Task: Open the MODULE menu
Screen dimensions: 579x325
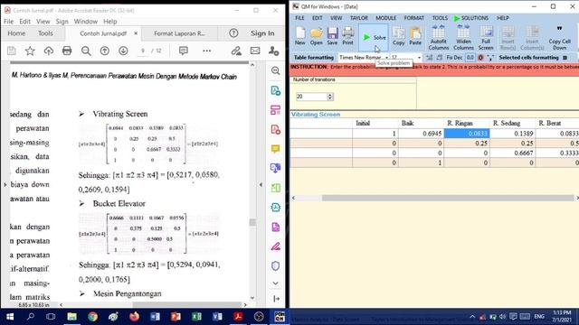Action: tap(386, 18)
